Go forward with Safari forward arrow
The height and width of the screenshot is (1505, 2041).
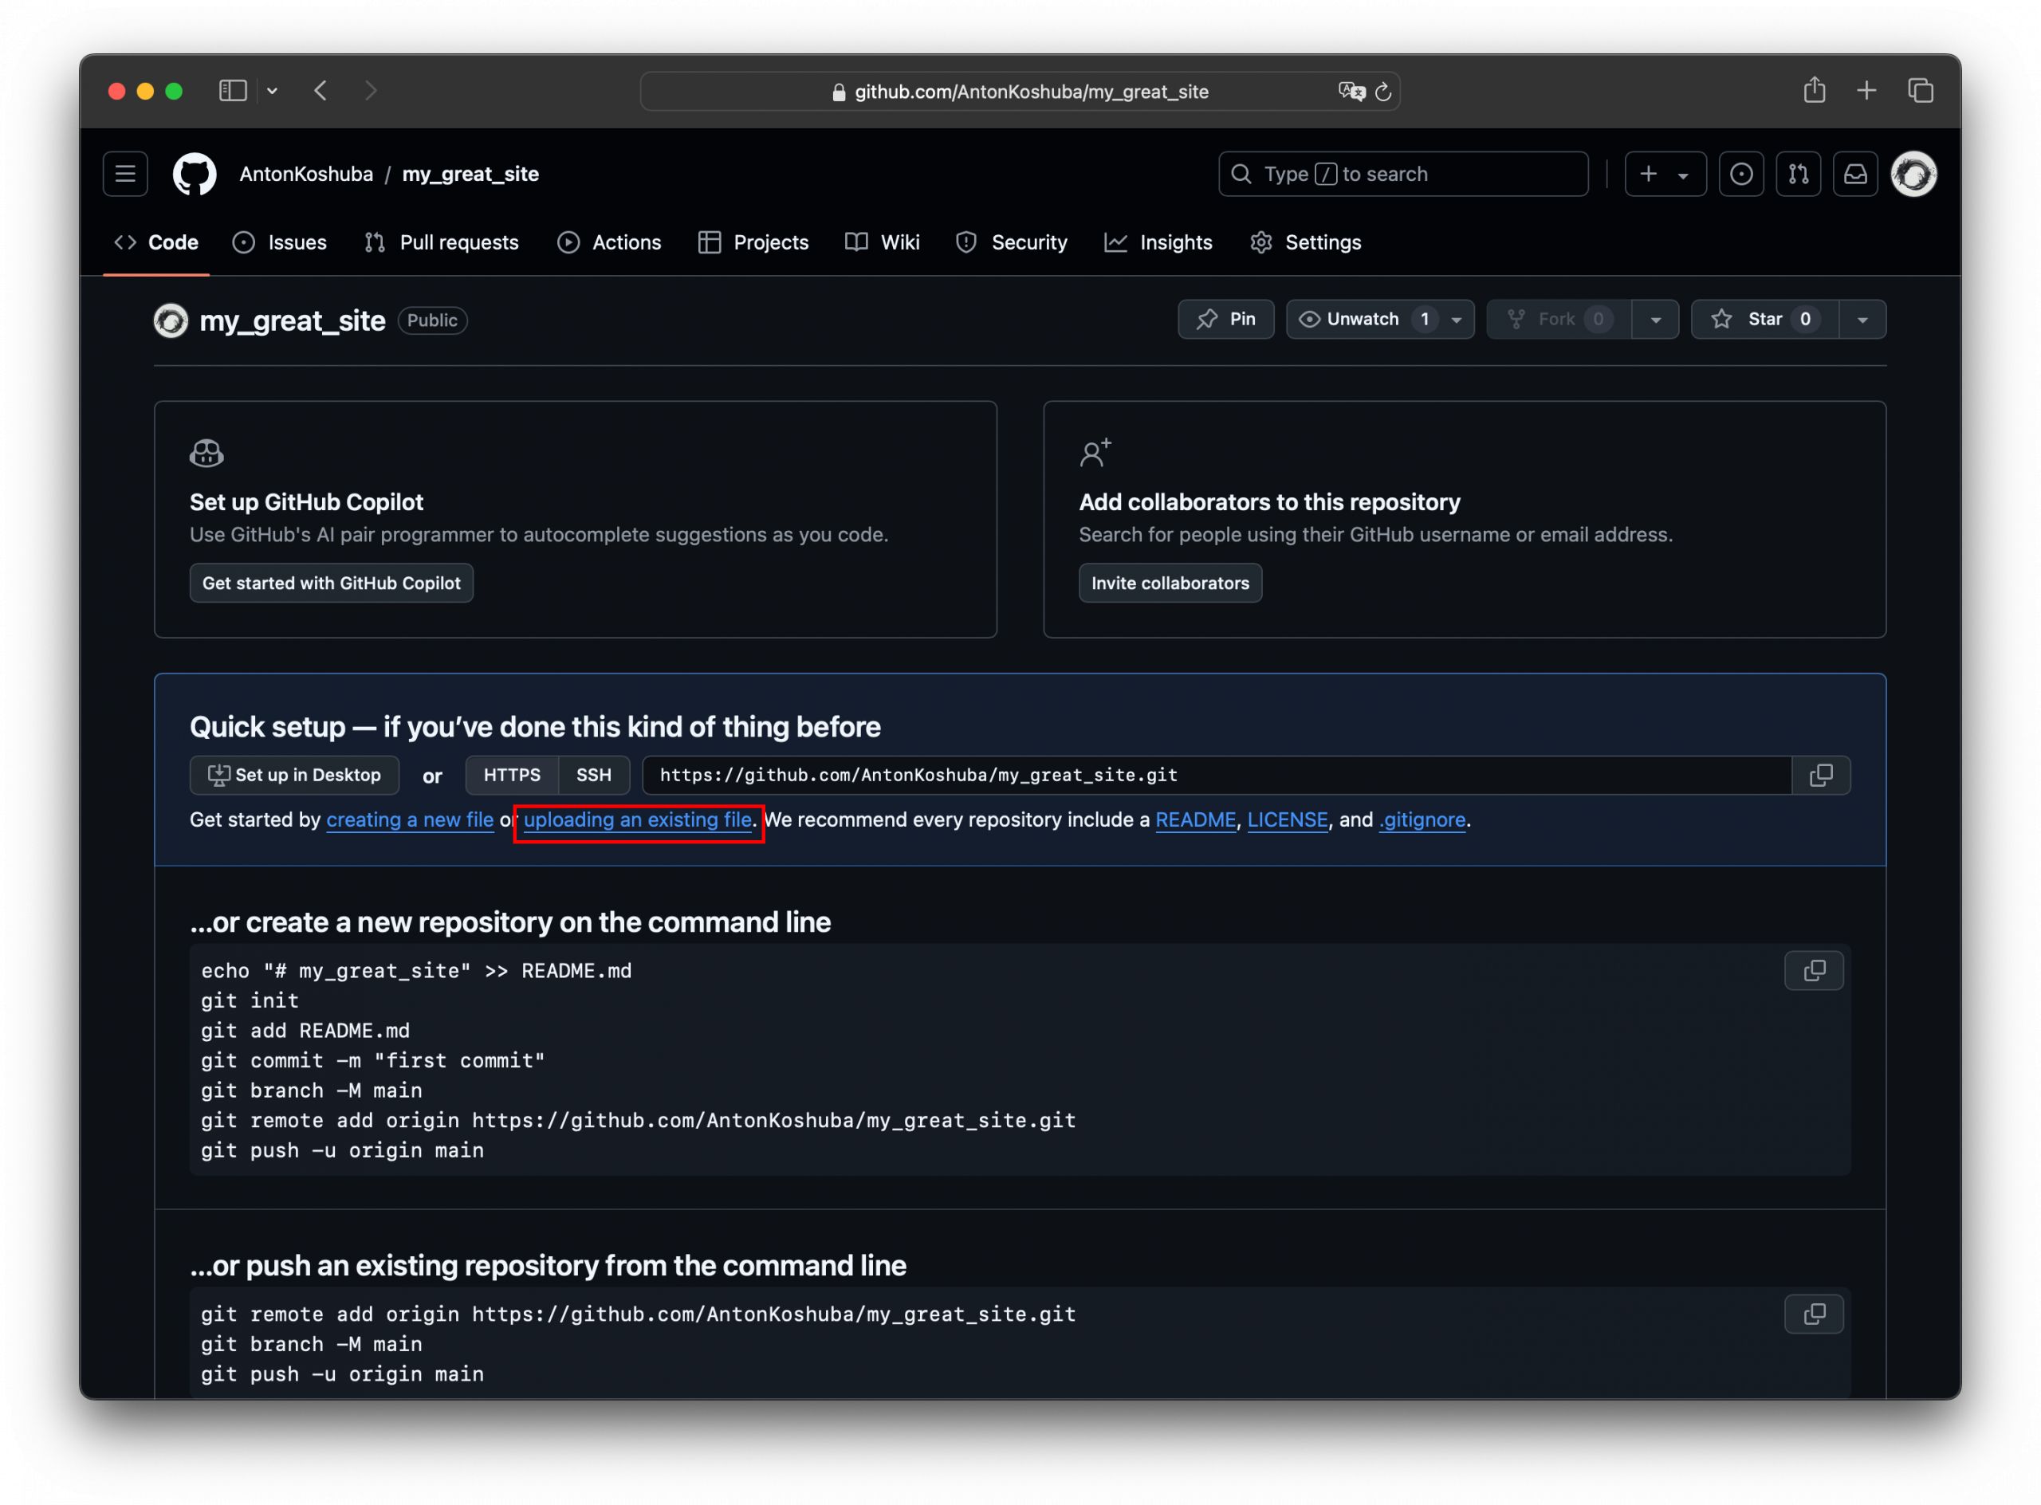coord(370,90)
